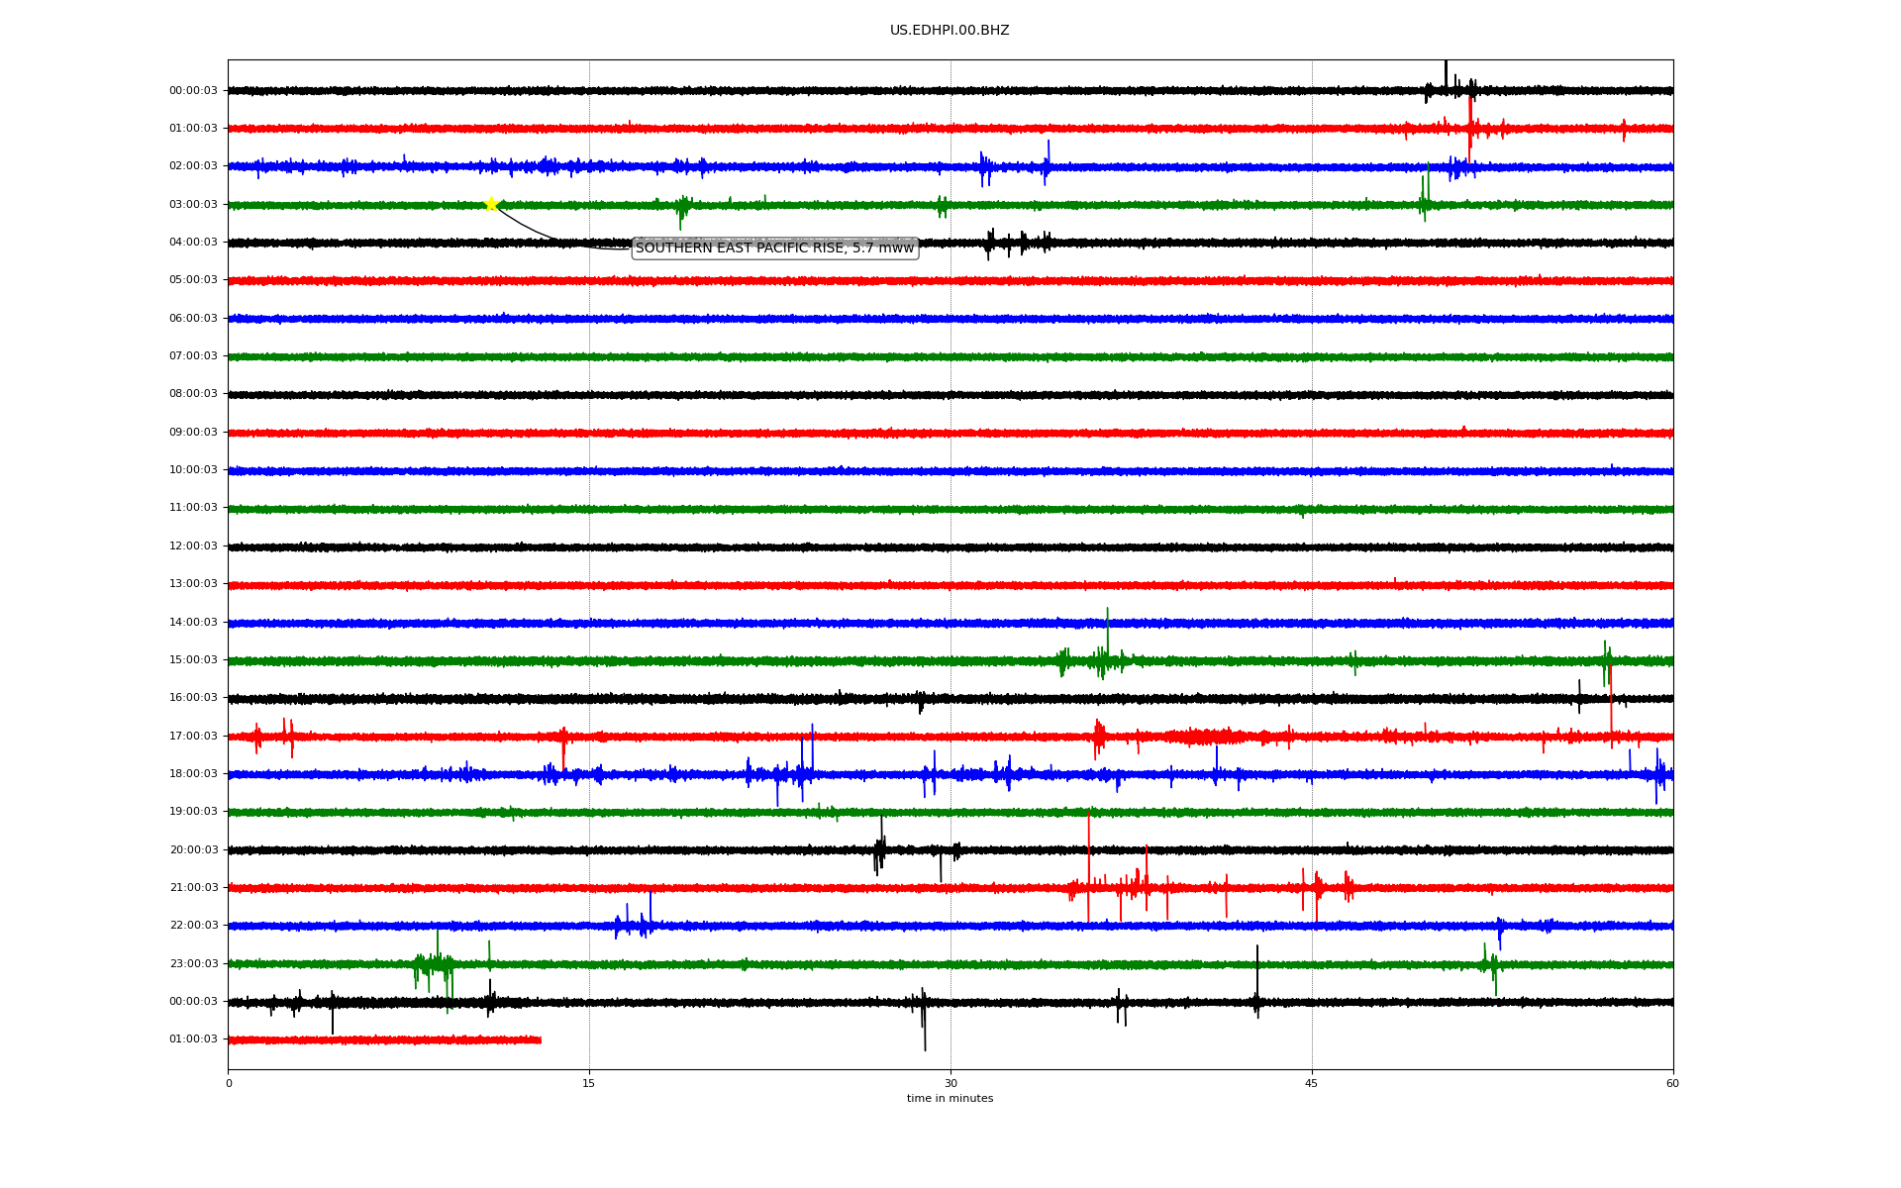
Task: Click the 15:00:03 row time label
Action: coord(193,659)
